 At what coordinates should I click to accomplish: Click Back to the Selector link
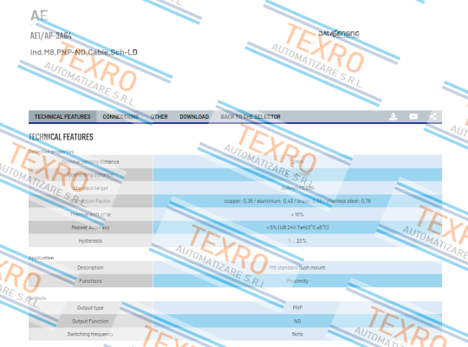250,116
